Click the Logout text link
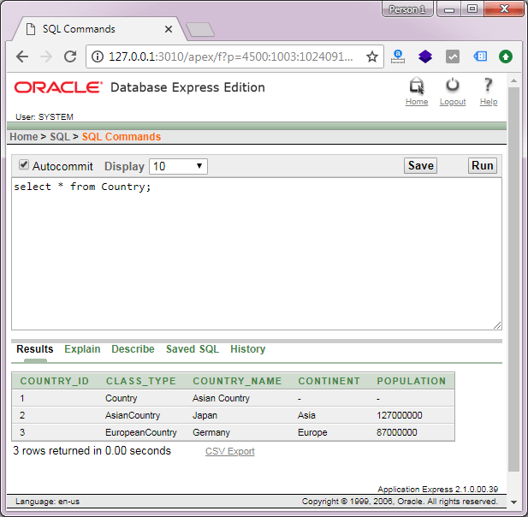The height and width of the screenshot is (517, 528). [x=452, y=102]
